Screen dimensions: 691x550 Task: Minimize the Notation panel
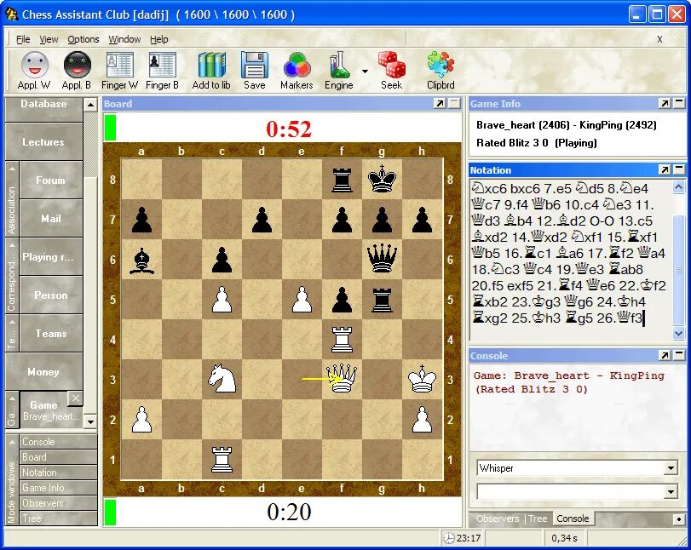(x=679, y=169)
